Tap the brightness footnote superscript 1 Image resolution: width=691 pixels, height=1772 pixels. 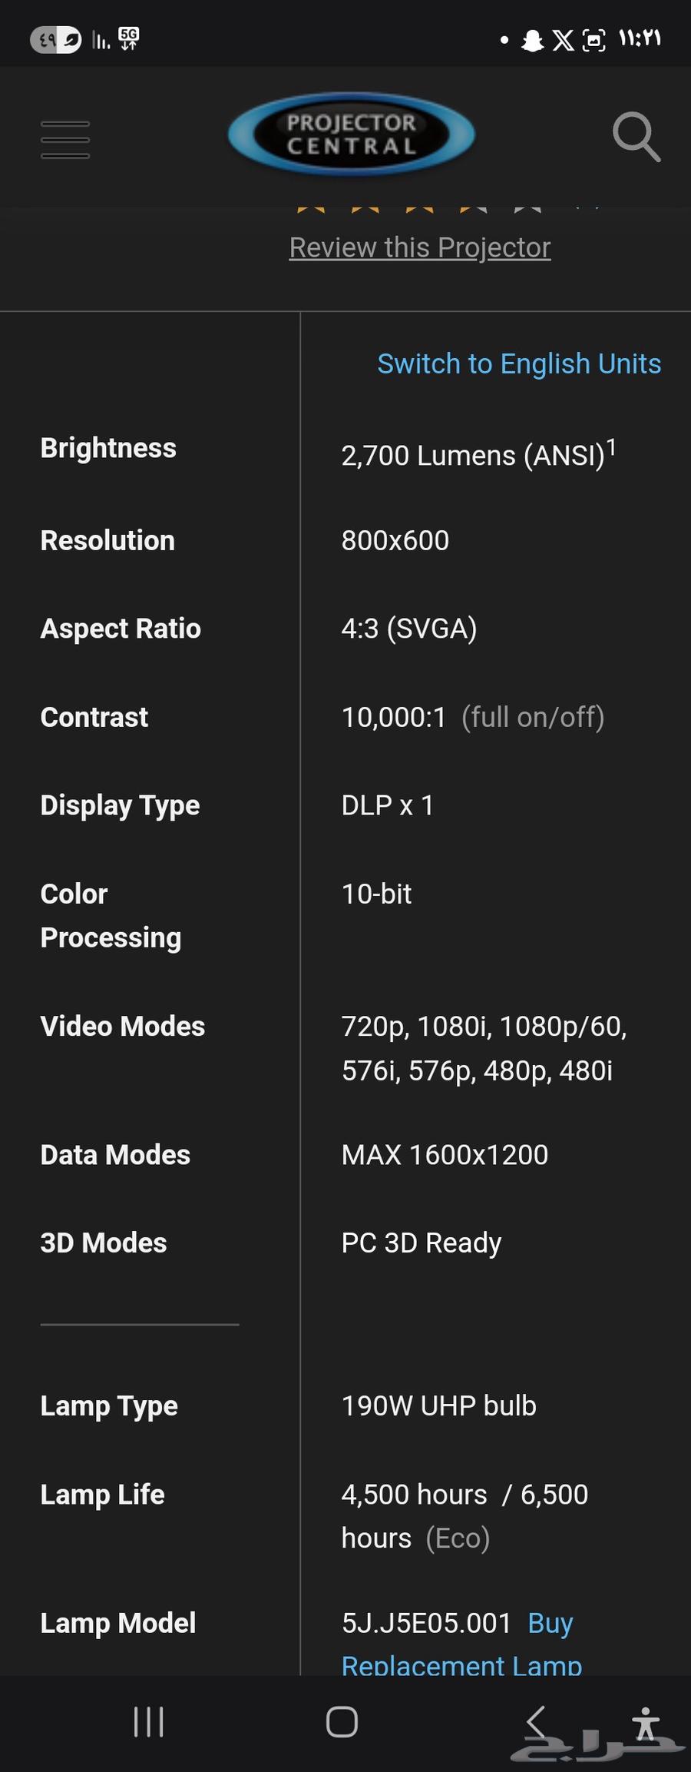[611, 446]
